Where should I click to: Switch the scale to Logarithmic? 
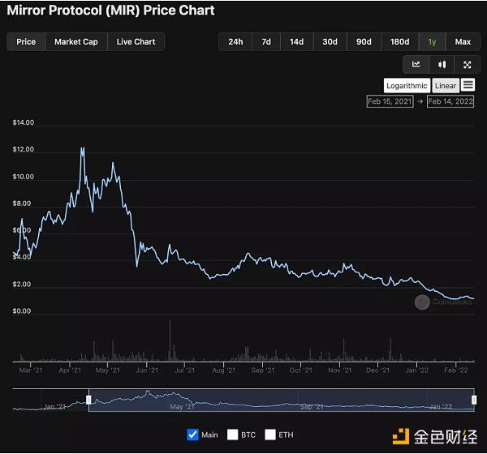(x=407, y=86)
